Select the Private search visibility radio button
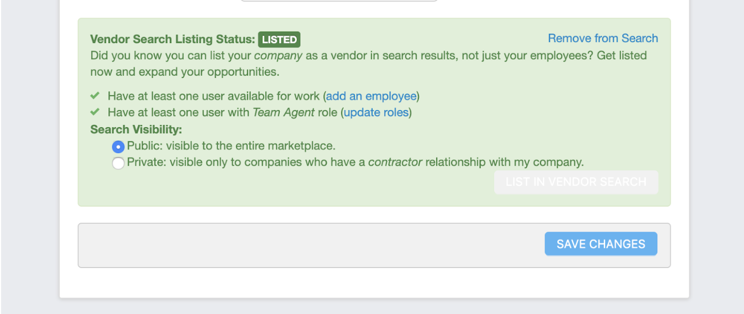Image resolution: width=744 pixels, height=314 pixels. (118, 163)
